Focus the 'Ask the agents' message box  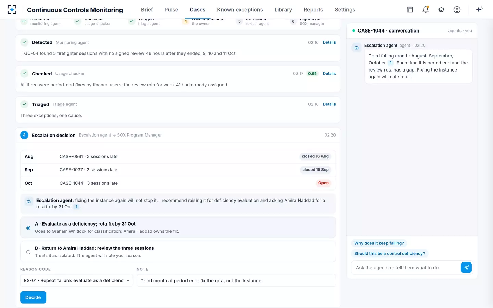pyautogui.click(x=406, y=268)
